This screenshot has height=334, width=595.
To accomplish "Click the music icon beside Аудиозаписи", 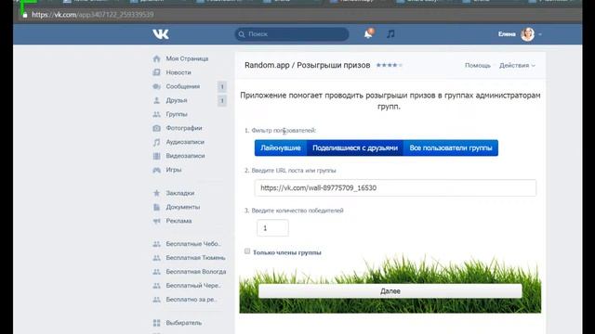I will click(x=157, y=142).
